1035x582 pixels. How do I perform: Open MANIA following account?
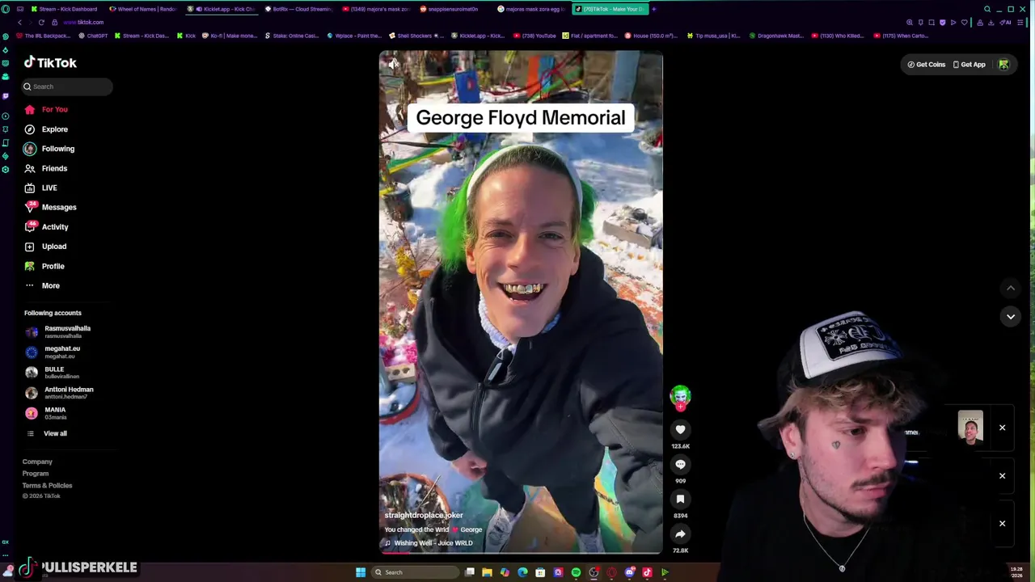point(45,413)
